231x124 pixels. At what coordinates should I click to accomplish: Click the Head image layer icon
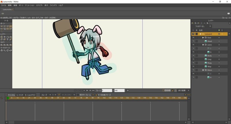(x=206, y=41)
